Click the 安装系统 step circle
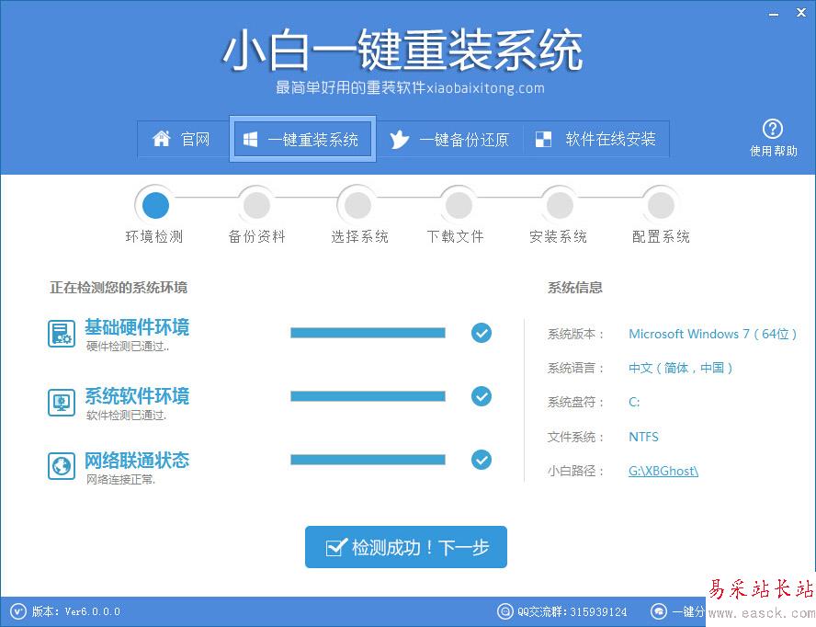816x627 pixels. click(560, 205)
